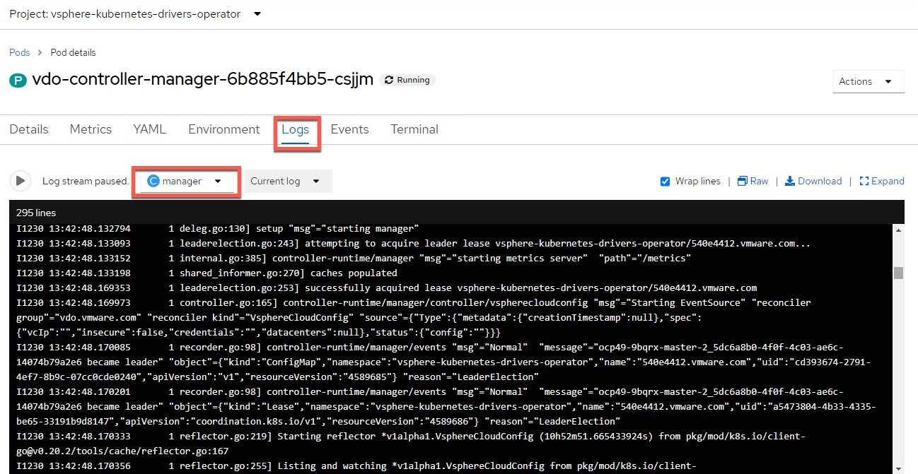Expand the Project selector dropdown

(x=135, y=14)
